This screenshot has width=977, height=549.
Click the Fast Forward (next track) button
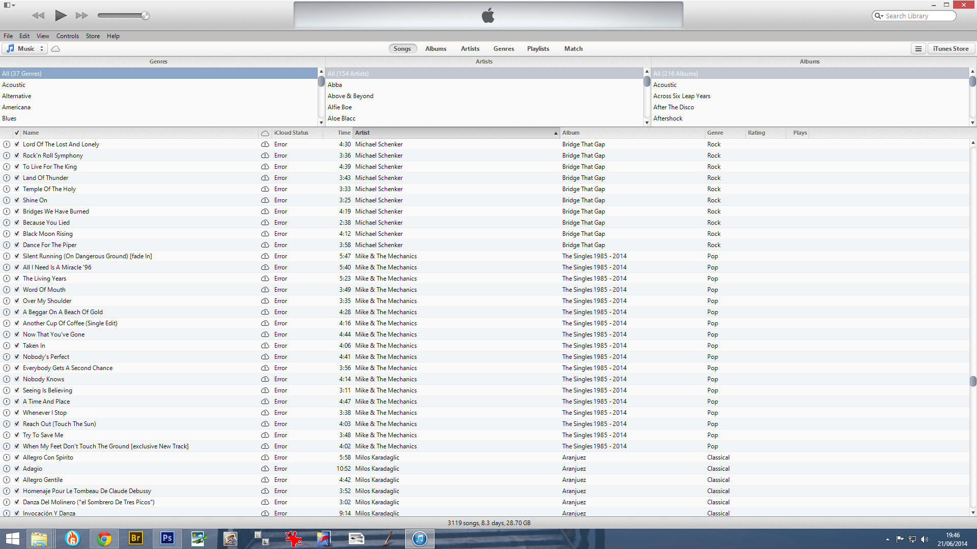(81, 16)
